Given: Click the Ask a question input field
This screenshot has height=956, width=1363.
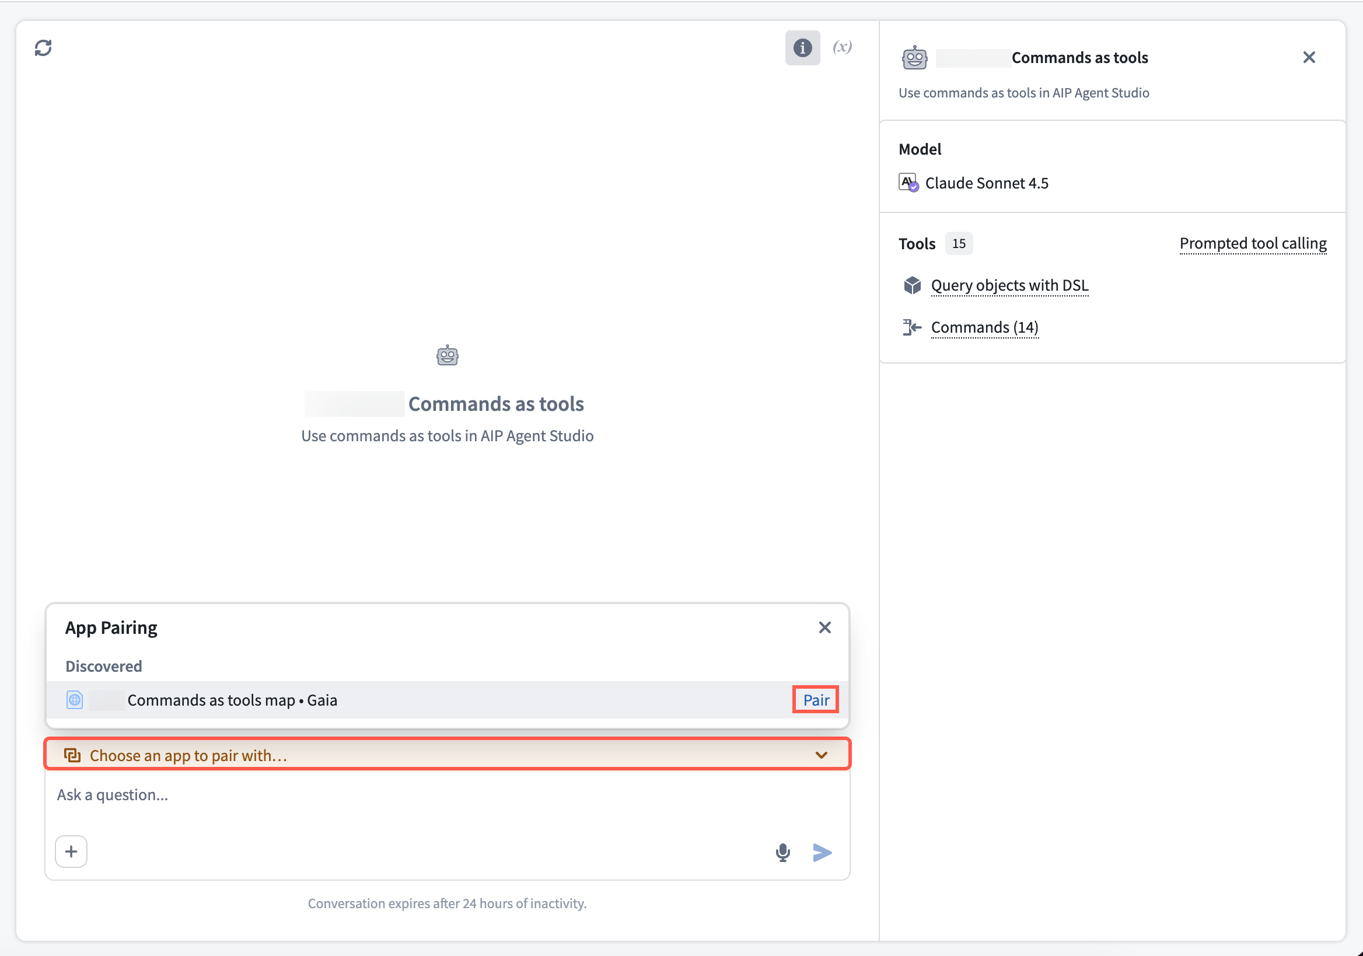Looking at the screenshot, I should pos(237,794).
